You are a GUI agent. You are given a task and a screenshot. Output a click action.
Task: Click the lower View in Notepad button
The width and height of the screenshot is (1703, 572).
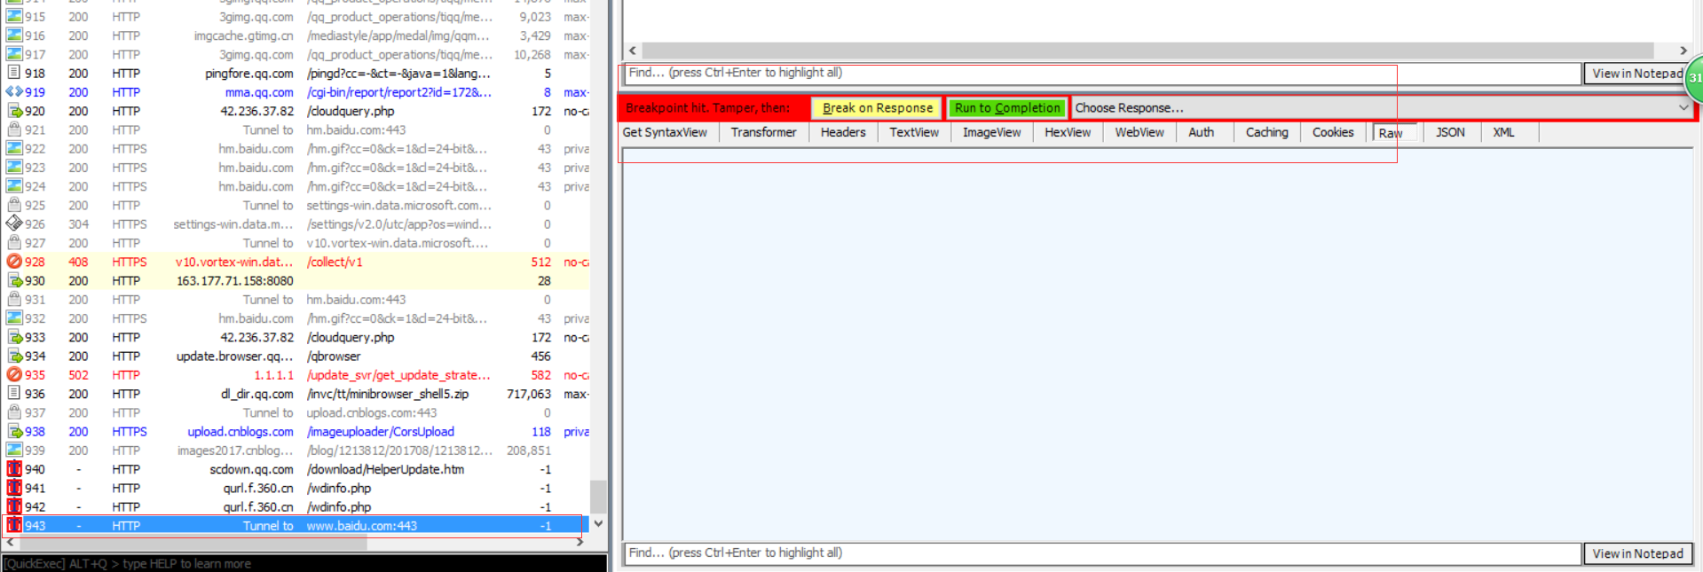point(1637,553)
